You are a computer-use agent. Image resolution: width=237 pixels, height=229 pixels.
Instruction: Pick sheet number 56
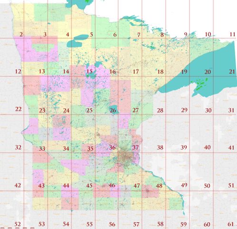[112, 224]
